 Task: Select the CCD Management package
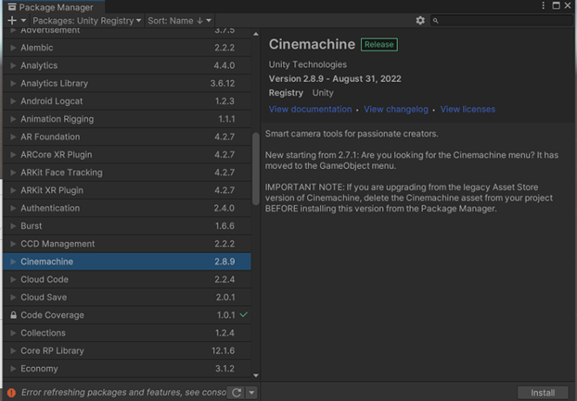point(127,244)
